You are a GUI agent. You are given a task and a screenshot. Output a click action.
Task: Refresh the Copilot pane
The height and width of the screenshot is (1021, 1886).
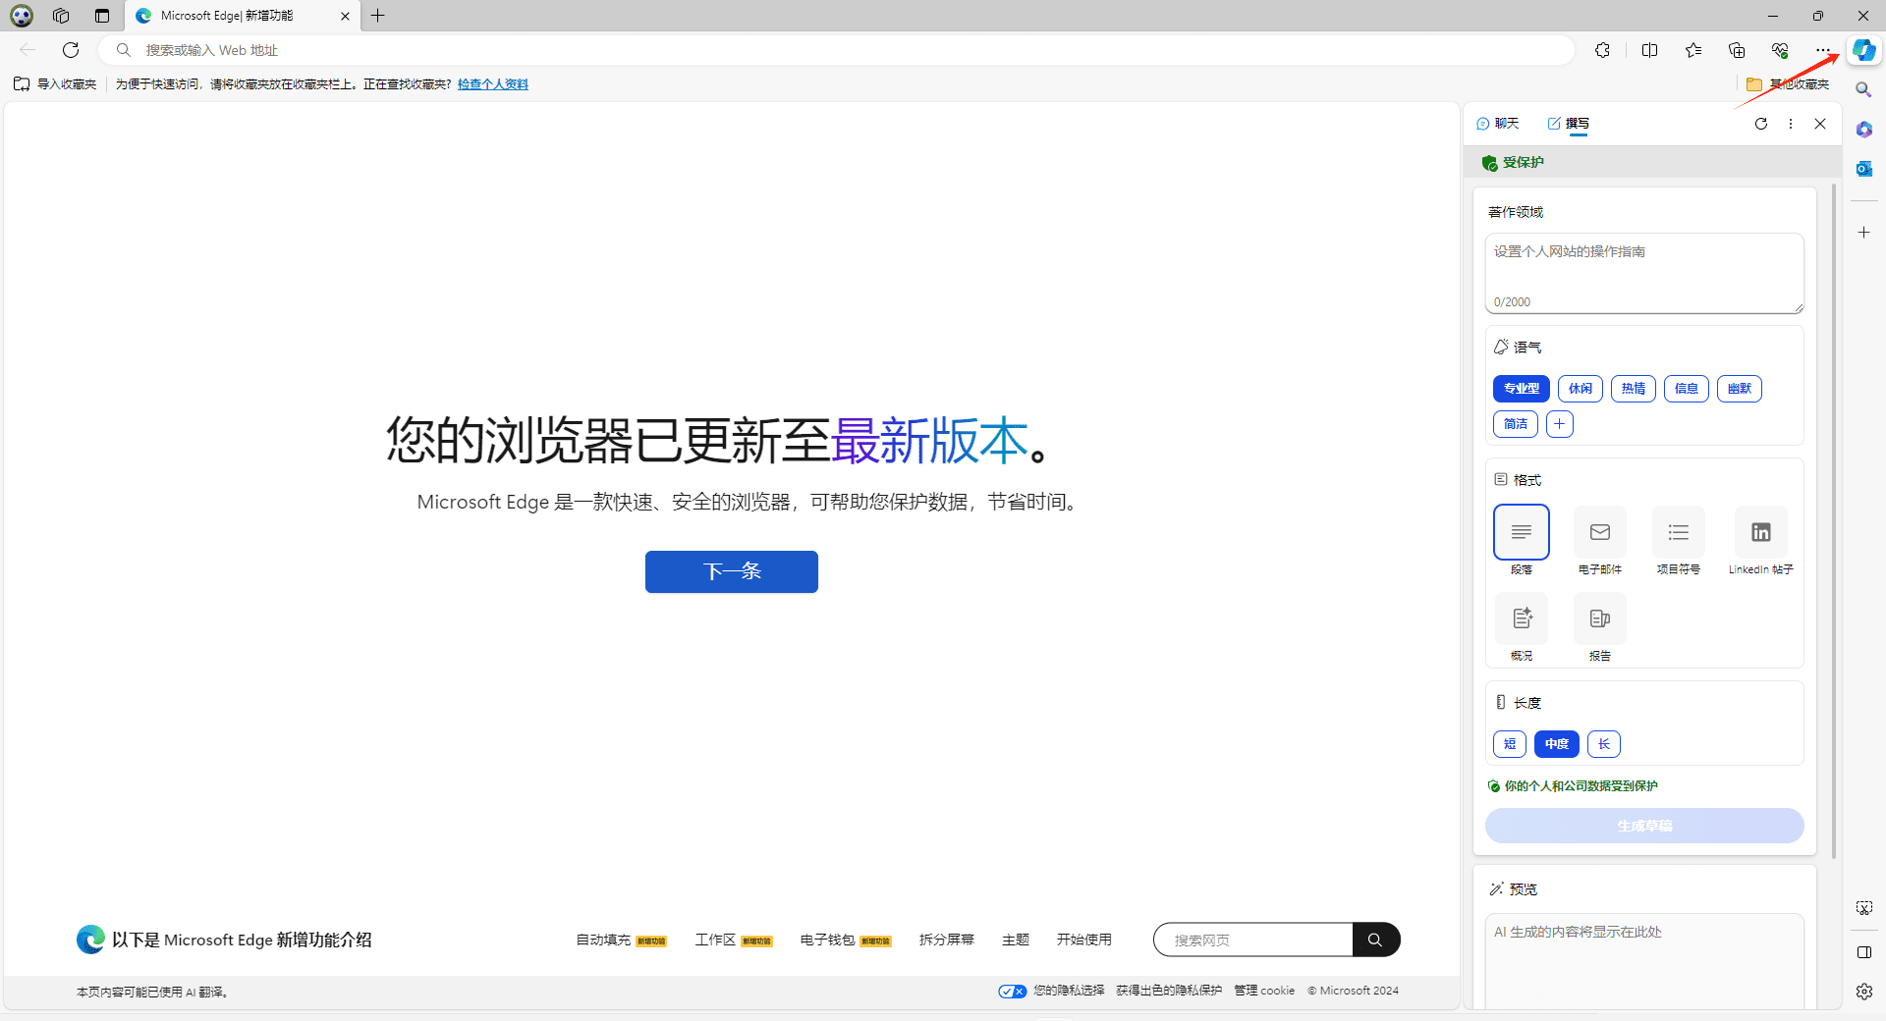(1761, 124)
